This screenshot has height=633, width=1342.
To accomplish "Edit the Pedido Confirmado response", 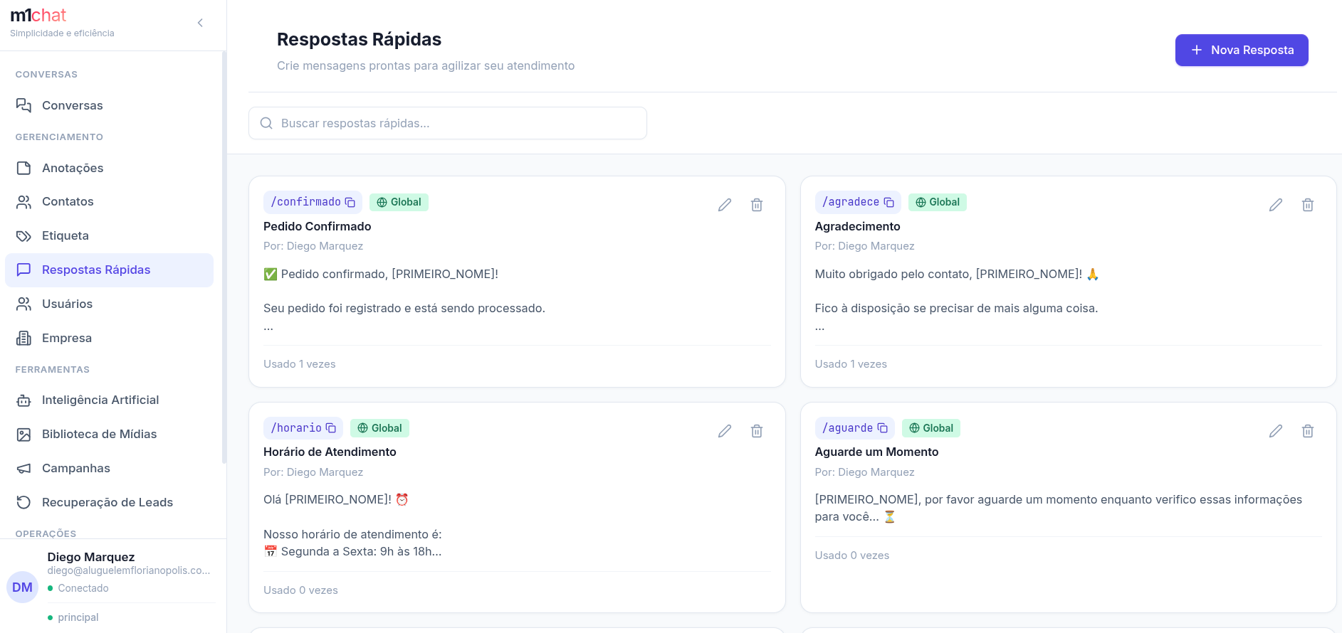I will (725, 205).
